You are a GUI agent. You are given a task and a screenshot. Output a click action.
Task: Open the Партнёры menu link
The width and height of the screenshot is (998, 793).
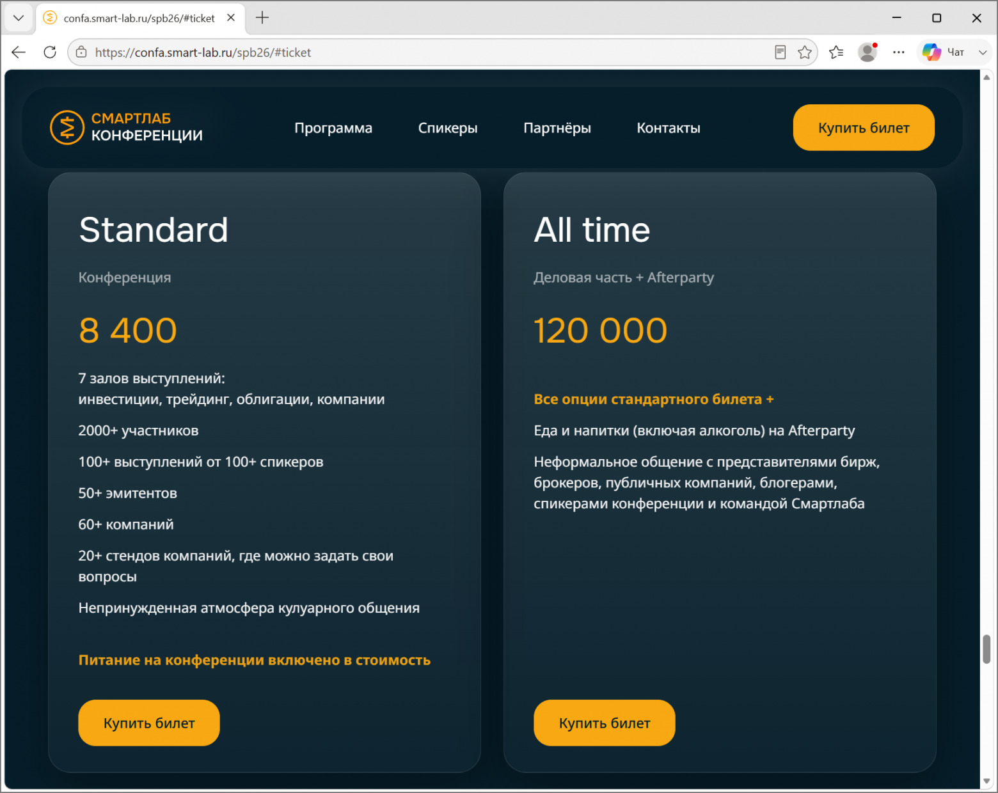557,128
